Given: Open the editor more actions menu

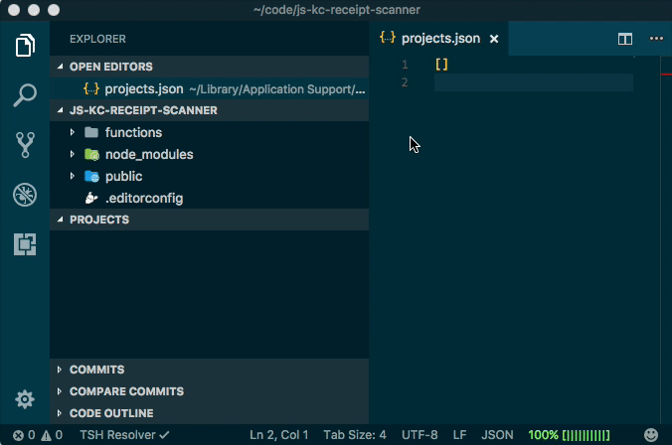Looking at the screenshot, I should pyautogui.click(x=656, y=39).
